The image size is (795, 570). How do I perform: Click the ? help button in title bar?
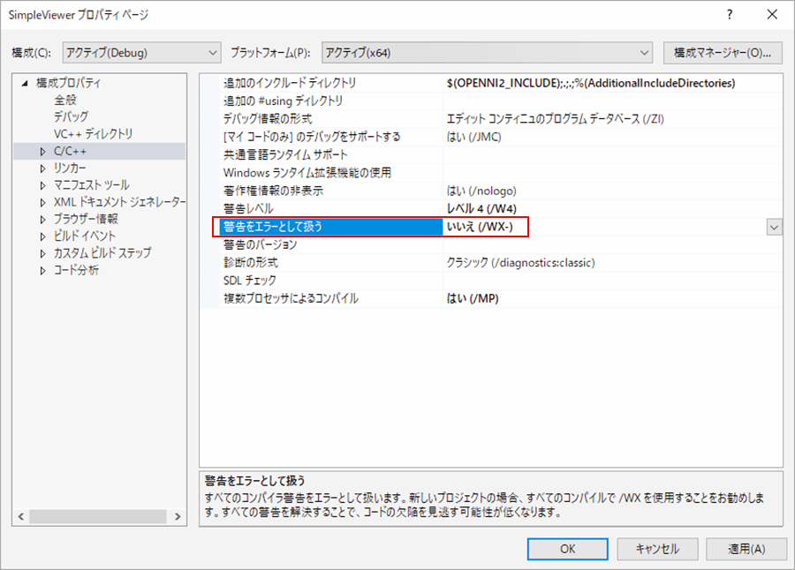(x=729, y=15)
